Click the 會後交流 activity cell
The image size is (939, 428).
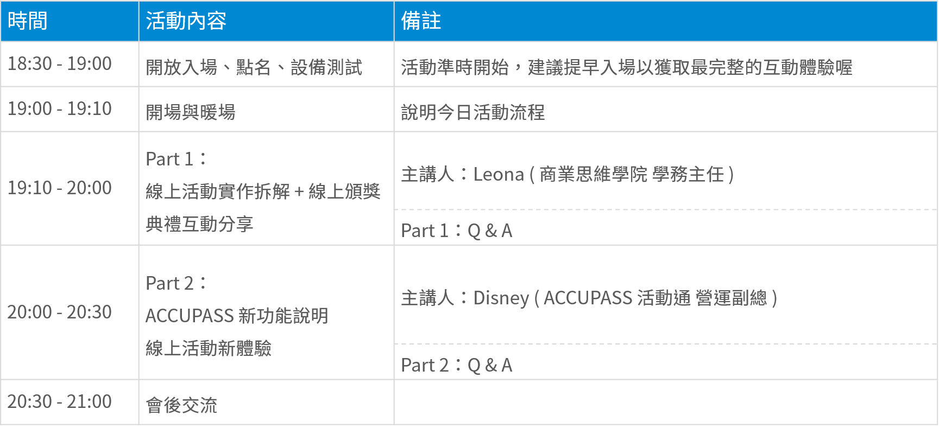click(x=181, y=405)
